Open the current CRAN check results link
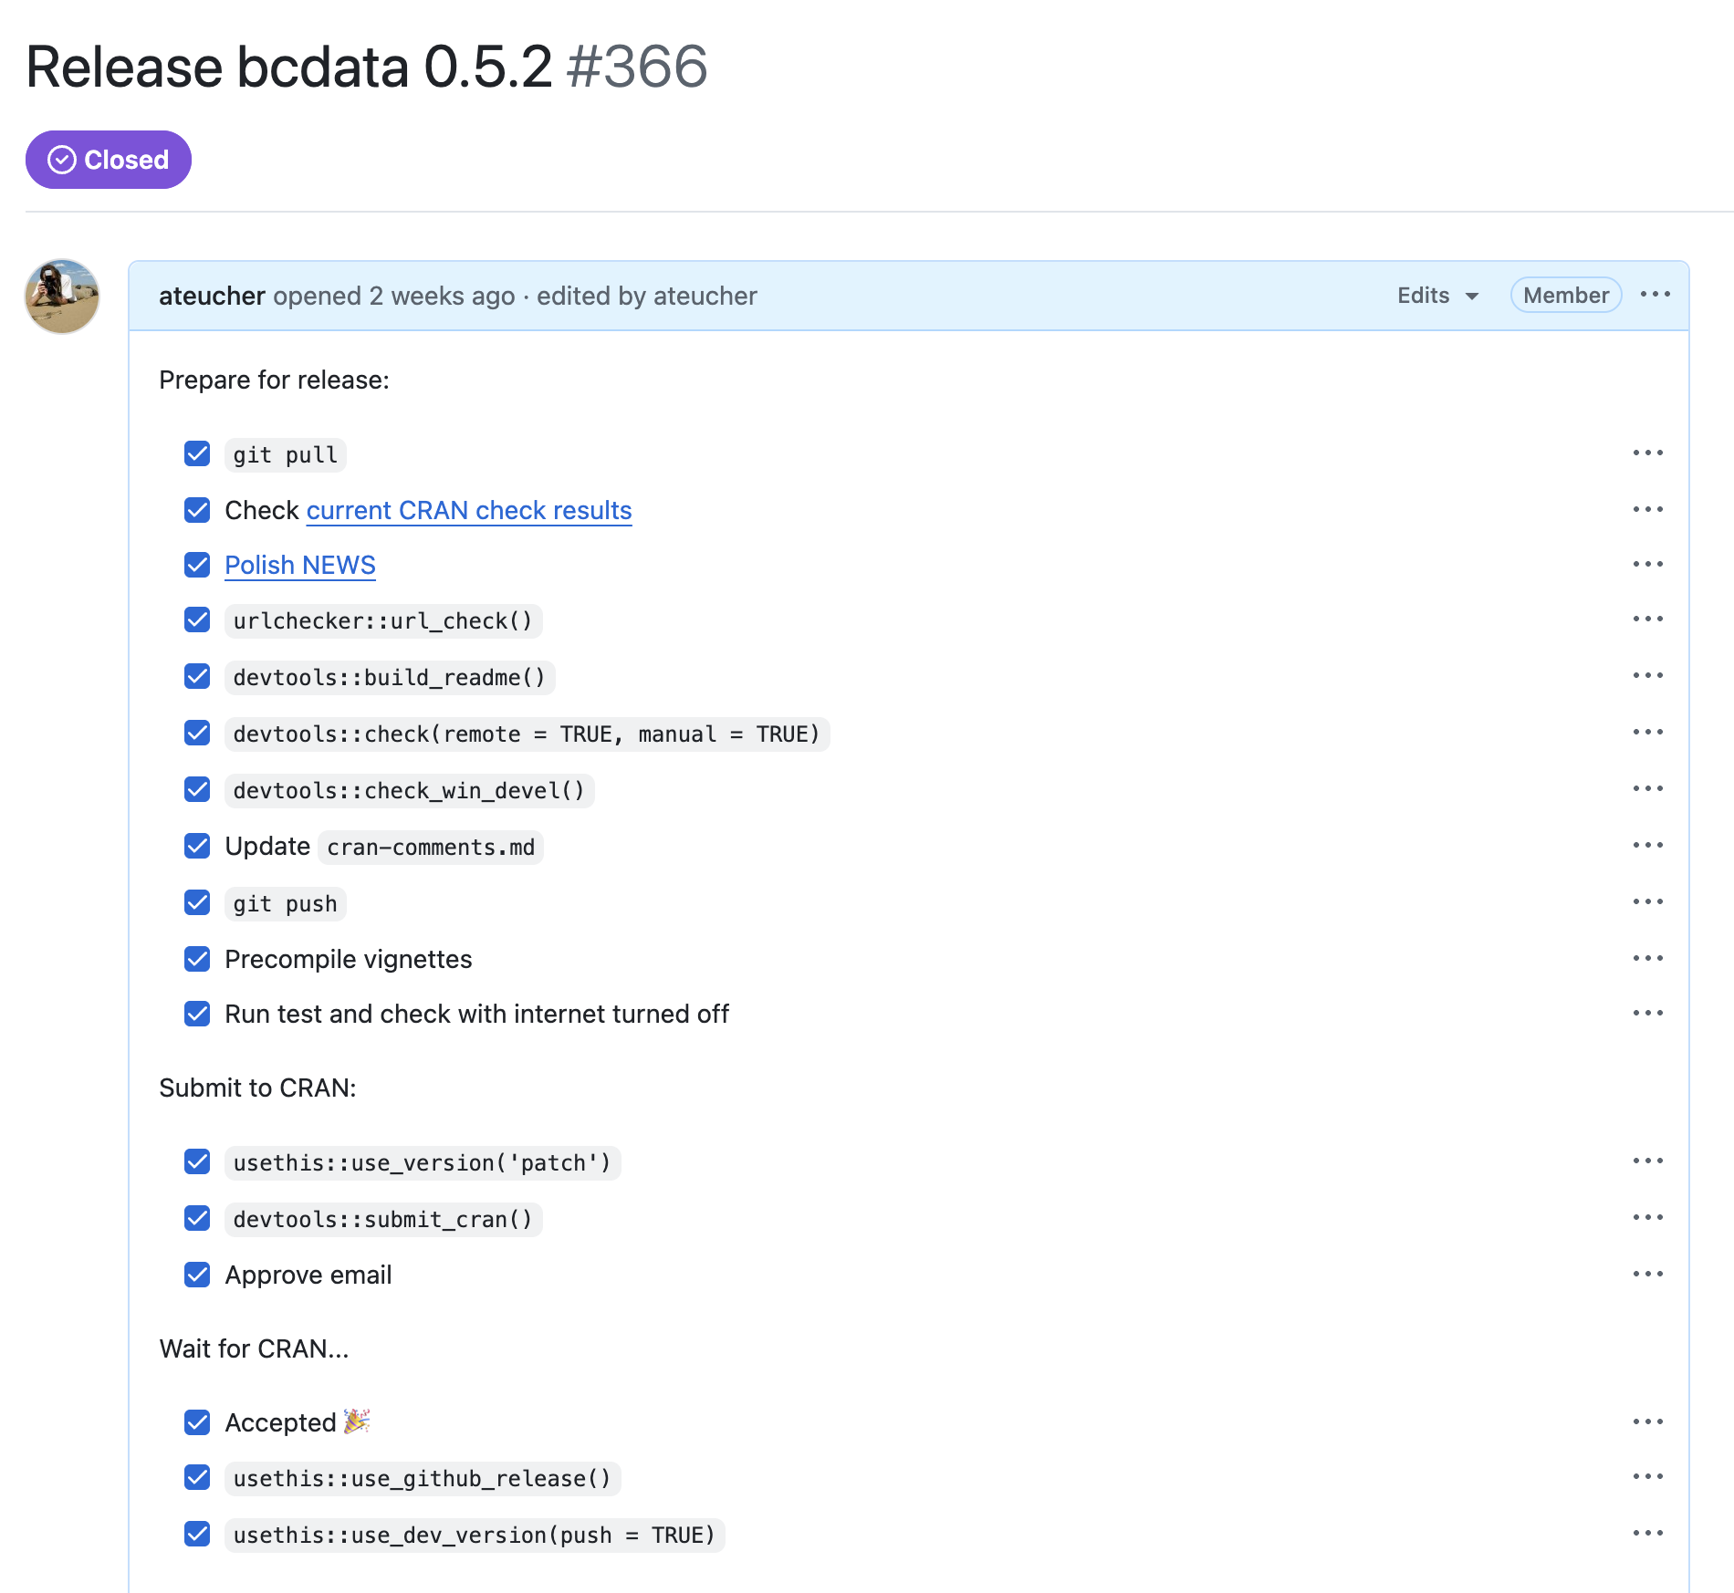Image resolution: width=1734 pixels, height=1593 pixels. pos(469,510)
